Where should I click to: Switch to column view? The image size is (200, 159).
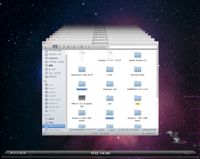click(x=64, y=46)
